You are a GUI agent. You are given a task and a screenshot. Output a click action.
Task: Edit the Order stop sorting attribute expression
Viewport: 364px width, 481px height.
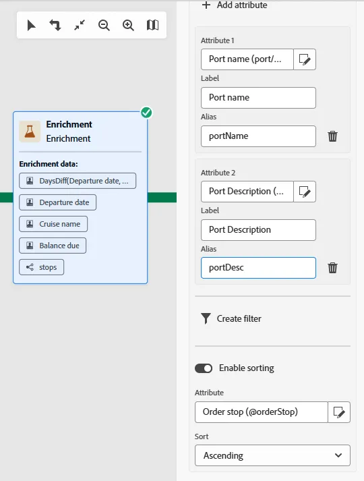coord(339,412)
